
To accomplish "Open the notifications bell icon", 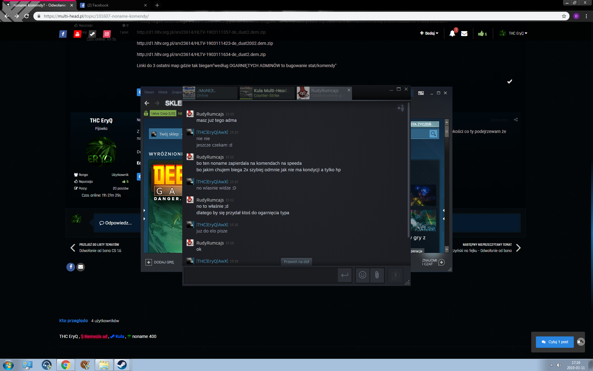I will point(452,33).
